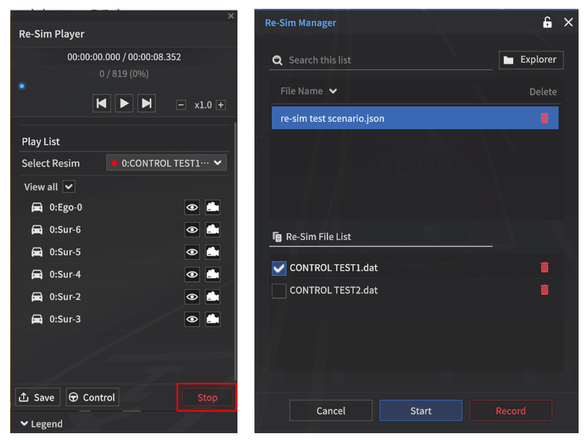Uncheck the View all checkbox

[69, 187]
